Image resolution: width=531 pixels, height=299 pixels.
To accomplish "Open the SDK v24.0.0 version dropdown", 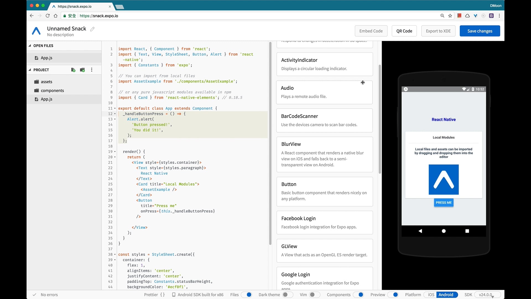I will pos(488,295).
